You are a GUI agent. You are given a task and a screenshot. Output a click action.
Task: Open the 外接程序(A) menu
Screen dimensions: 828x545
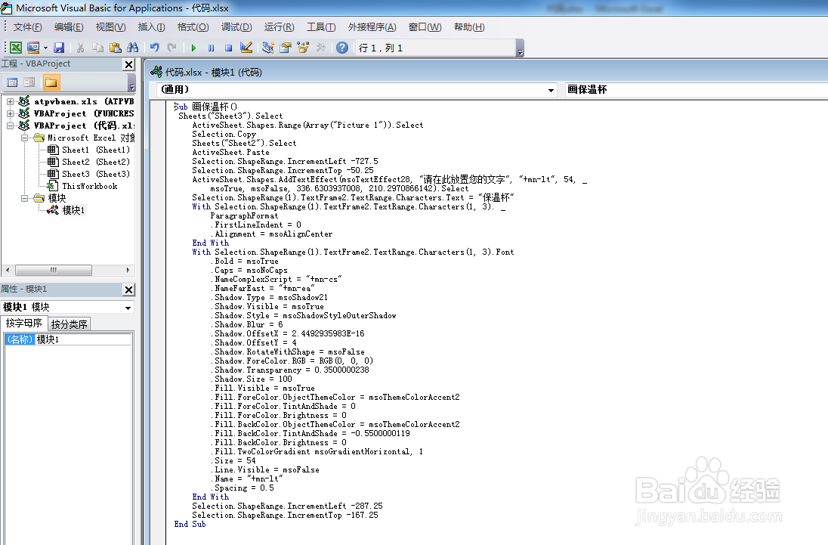(372, 27)
